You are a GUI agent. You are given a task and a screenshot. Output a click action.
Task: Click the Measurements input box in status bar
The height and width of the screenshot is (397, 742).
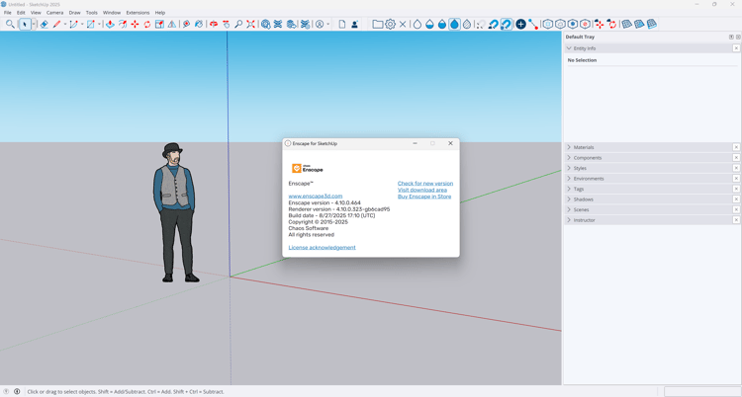[702, 391]
